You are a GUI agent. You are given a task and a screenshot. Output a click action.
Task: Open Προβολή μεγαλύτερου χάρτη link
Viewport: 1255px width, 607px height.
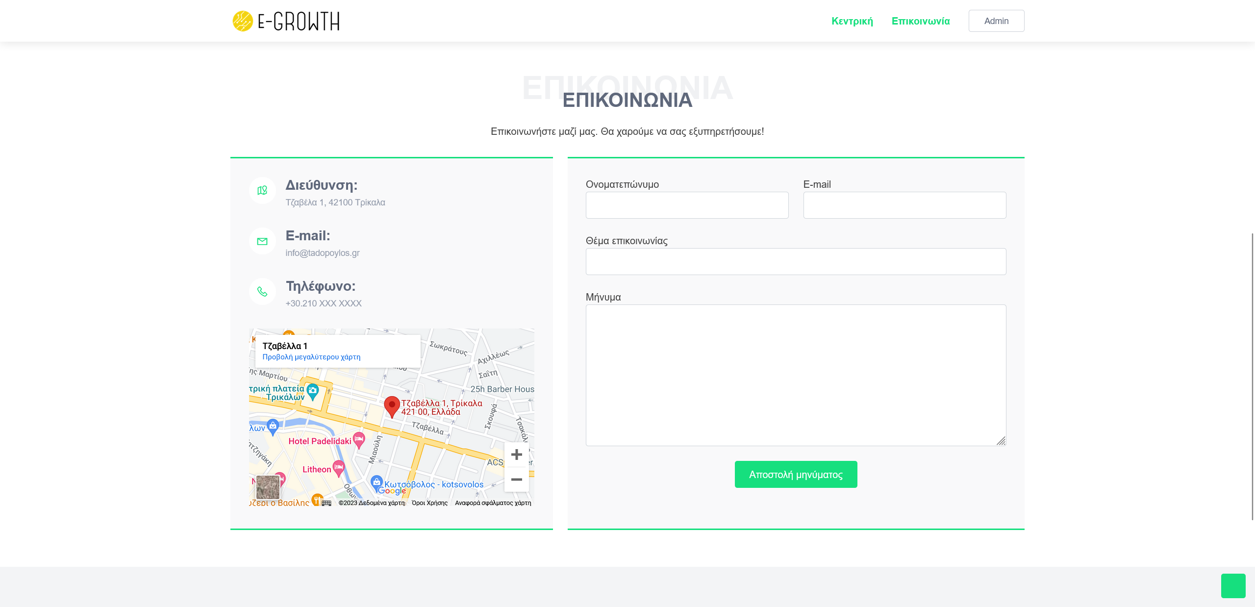311,357
